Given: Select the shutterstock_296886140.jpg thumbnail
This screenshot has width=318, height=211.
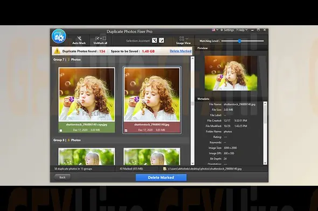Looking at the screenshot, I should tap(151, 94).
